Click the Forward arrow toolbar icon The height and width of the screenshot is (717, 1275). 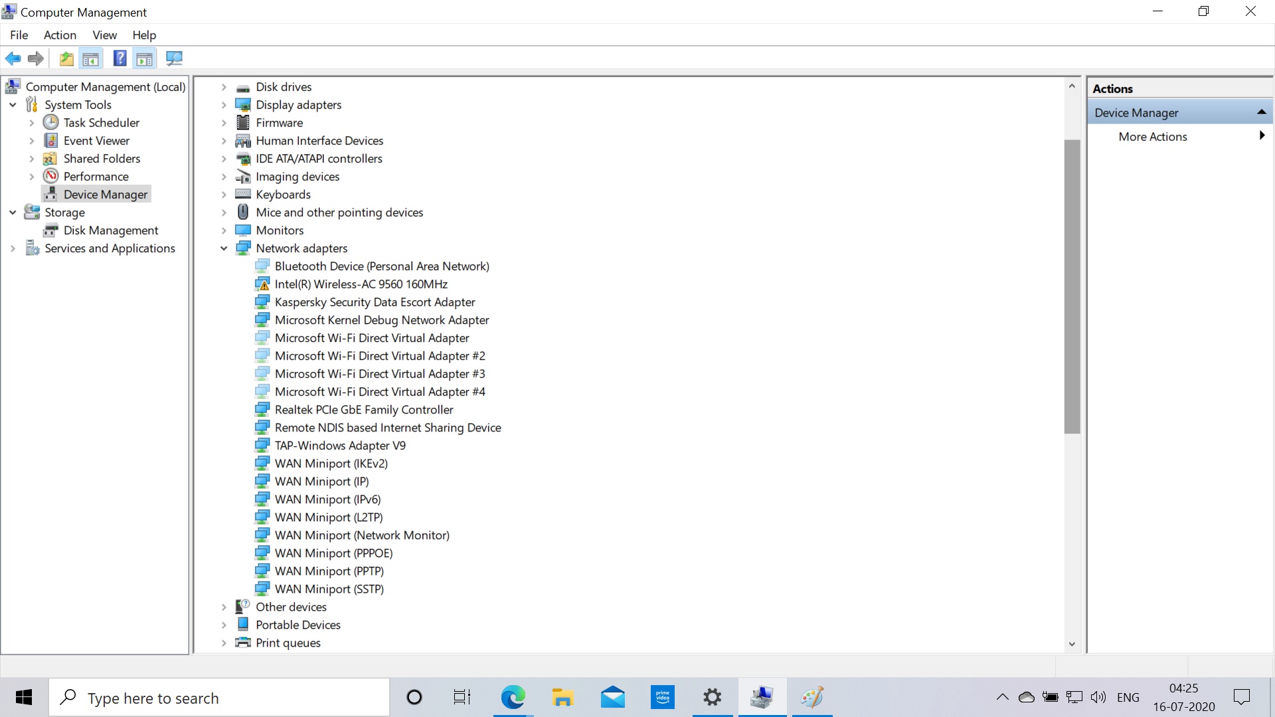(36, 58)
